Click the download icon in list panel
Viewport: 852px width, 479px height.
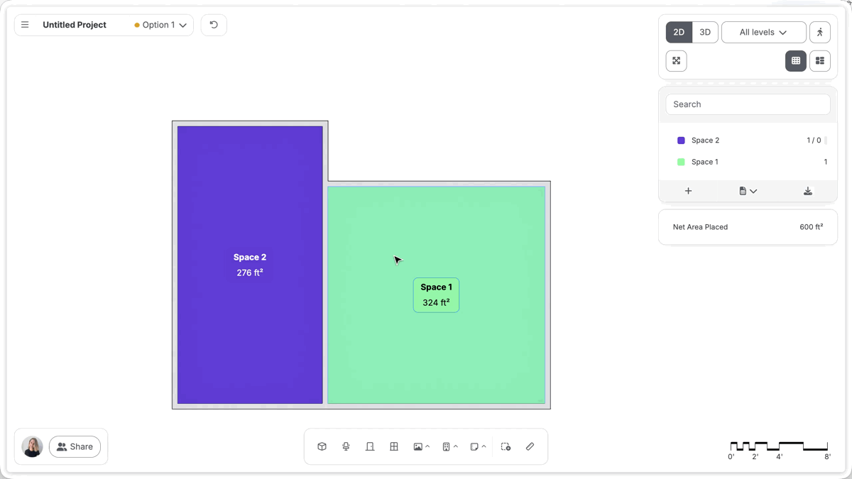coord(808,191)
